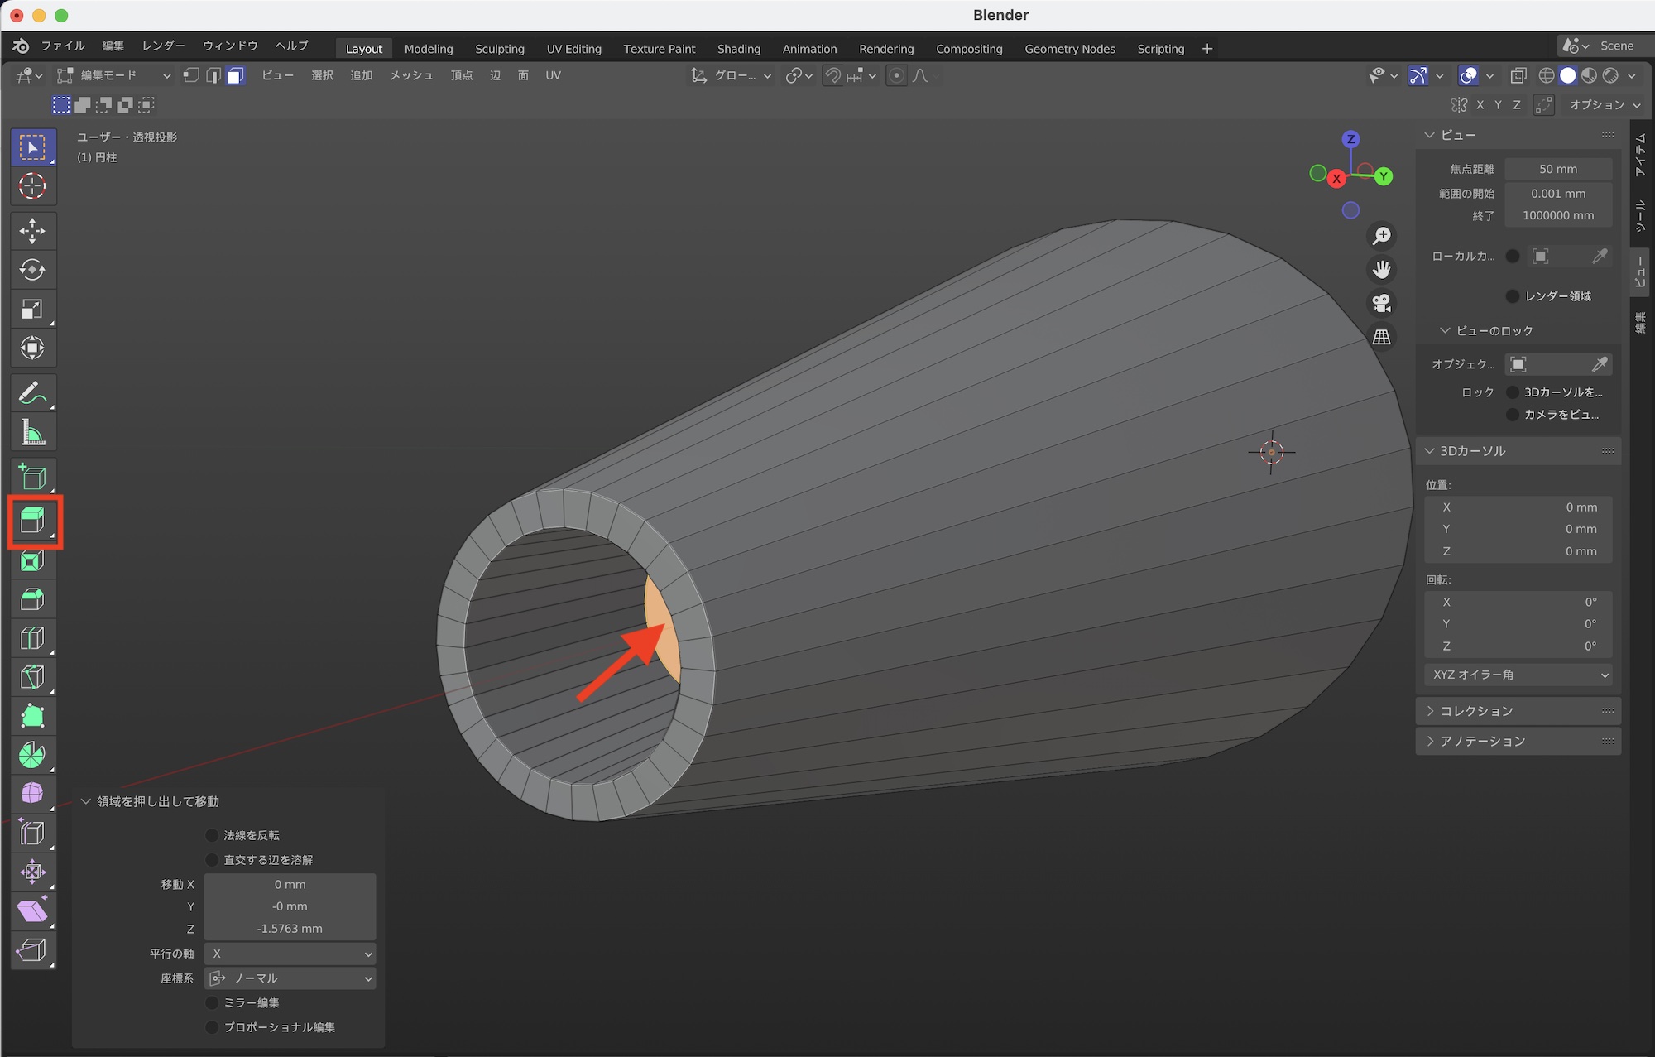
Task: Switch to face select mode
Action: coord(236,76)
